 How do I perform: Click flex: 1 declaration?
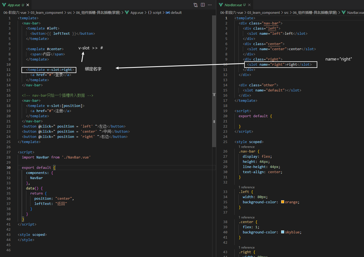click(251, 227)
